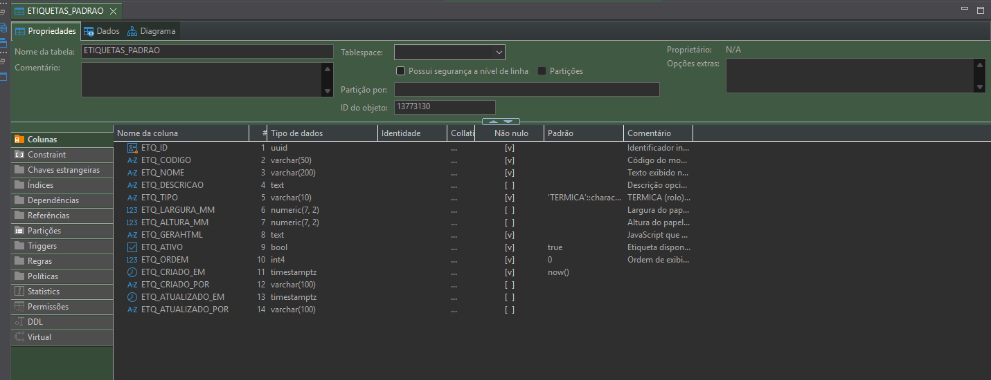Toggle 'Não nulo' for ETQ_ORDEM
This screenshot has width=991, height=380.
point(510,260)
